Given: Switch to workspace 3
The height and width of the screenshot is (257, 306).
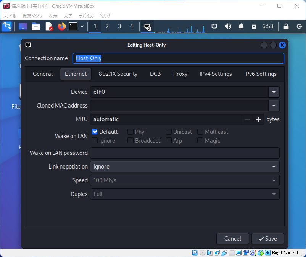Looking at the screenshot, I should point(119,26).
